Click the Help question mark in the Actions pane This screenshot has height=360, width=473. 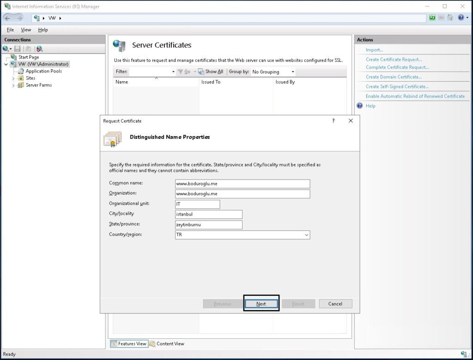(360, 106)
